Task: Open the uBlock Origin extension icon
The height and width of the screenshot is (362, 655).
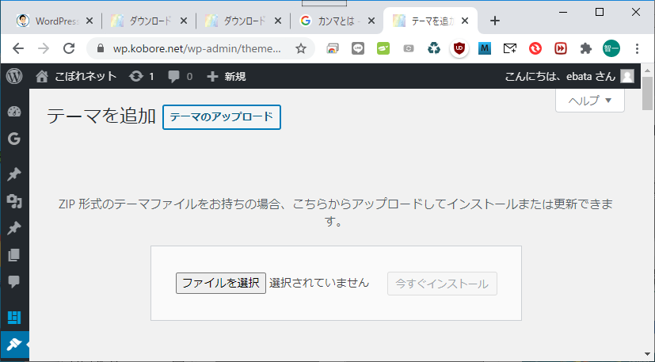Action: (x=459, y=48)
